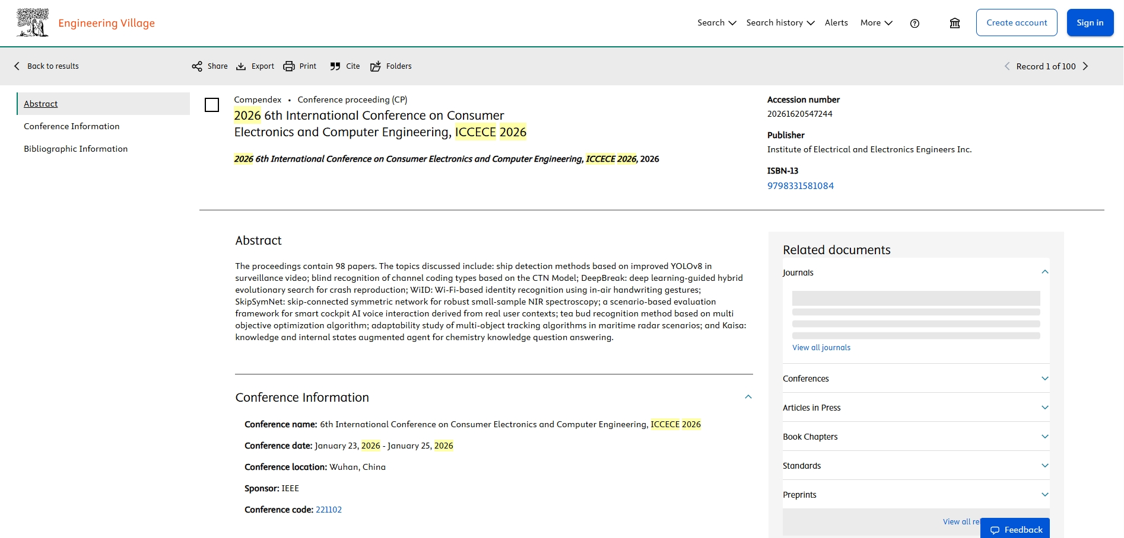Click the Share icon

[x=197, y=66]
